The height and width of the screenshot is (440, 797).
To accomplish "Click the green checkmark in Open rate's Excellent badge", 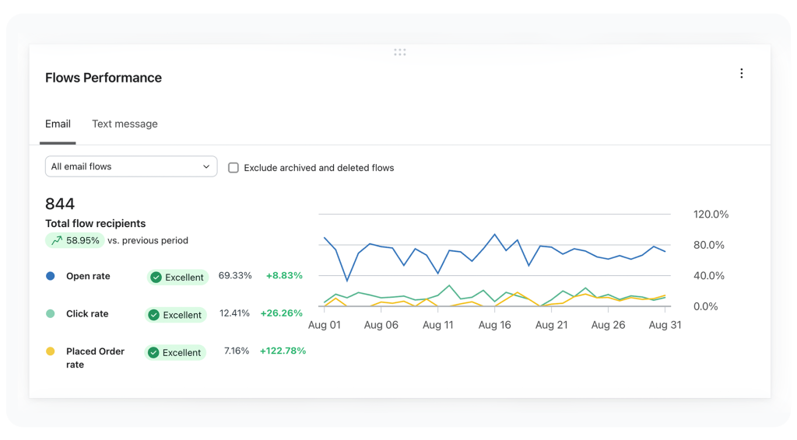I will pyautogui.click(x=156, y=277).
